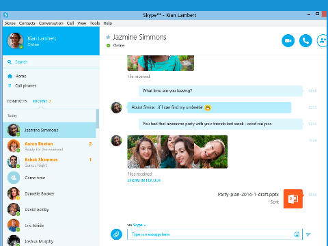Screen dimensions: 328x246
Task: Click Danielle Booker's avatar
Action: (14, 193)
